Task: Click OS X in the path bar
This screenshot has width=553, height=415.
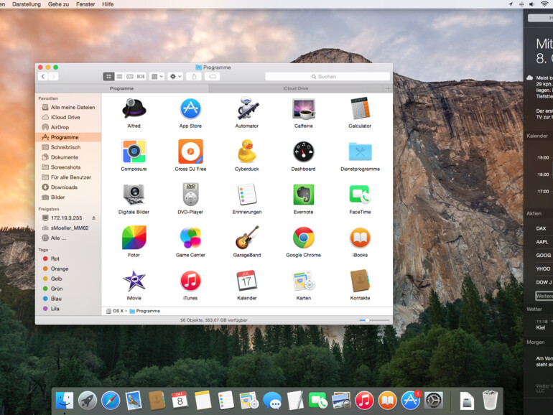Action: click(116, 311)
